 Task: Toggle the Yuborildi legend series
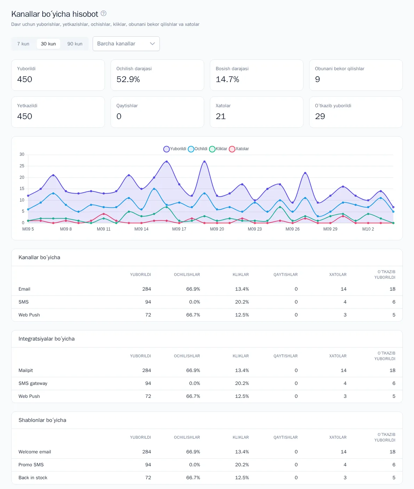click(175, 149)
